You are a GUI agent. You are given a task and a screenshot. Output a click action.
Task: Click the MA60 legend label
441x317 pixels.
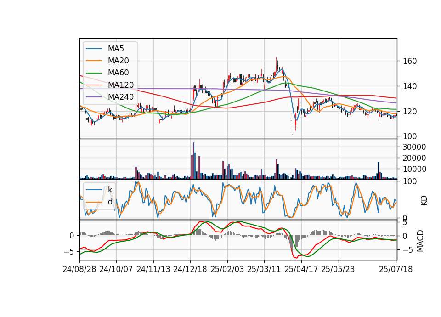(x=118, y=73)
